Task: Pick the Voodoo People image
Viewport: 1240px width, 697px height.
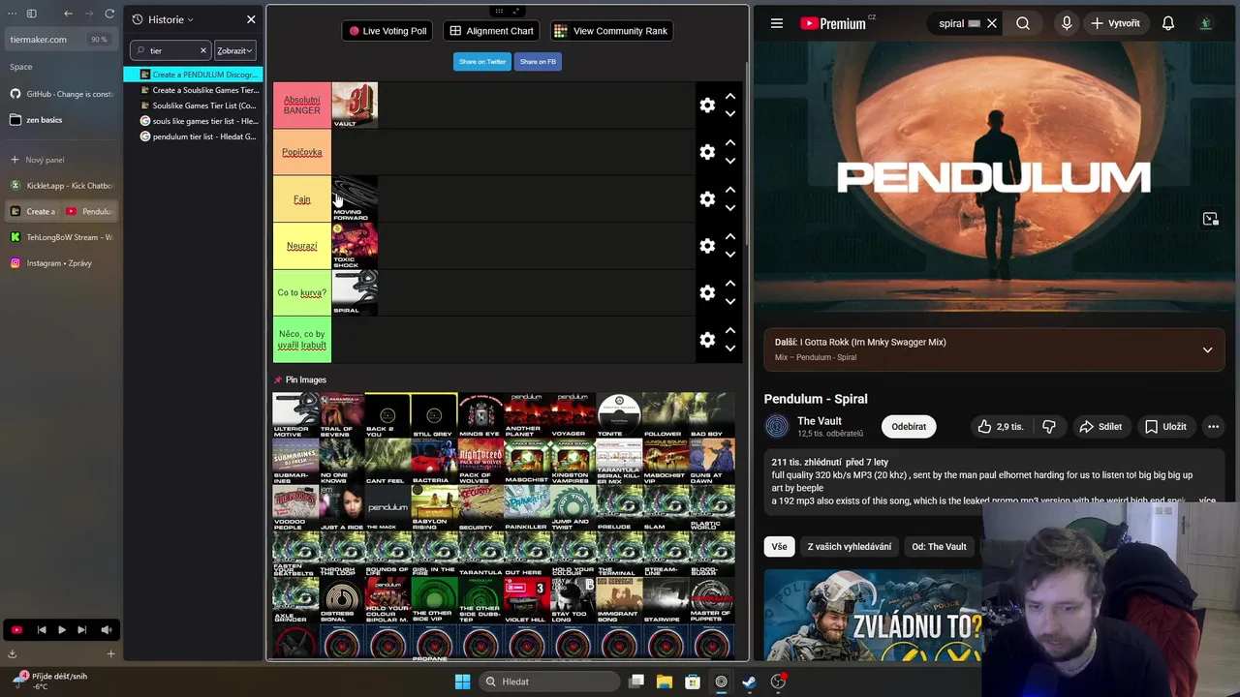Action: click(x=295, y=507)
